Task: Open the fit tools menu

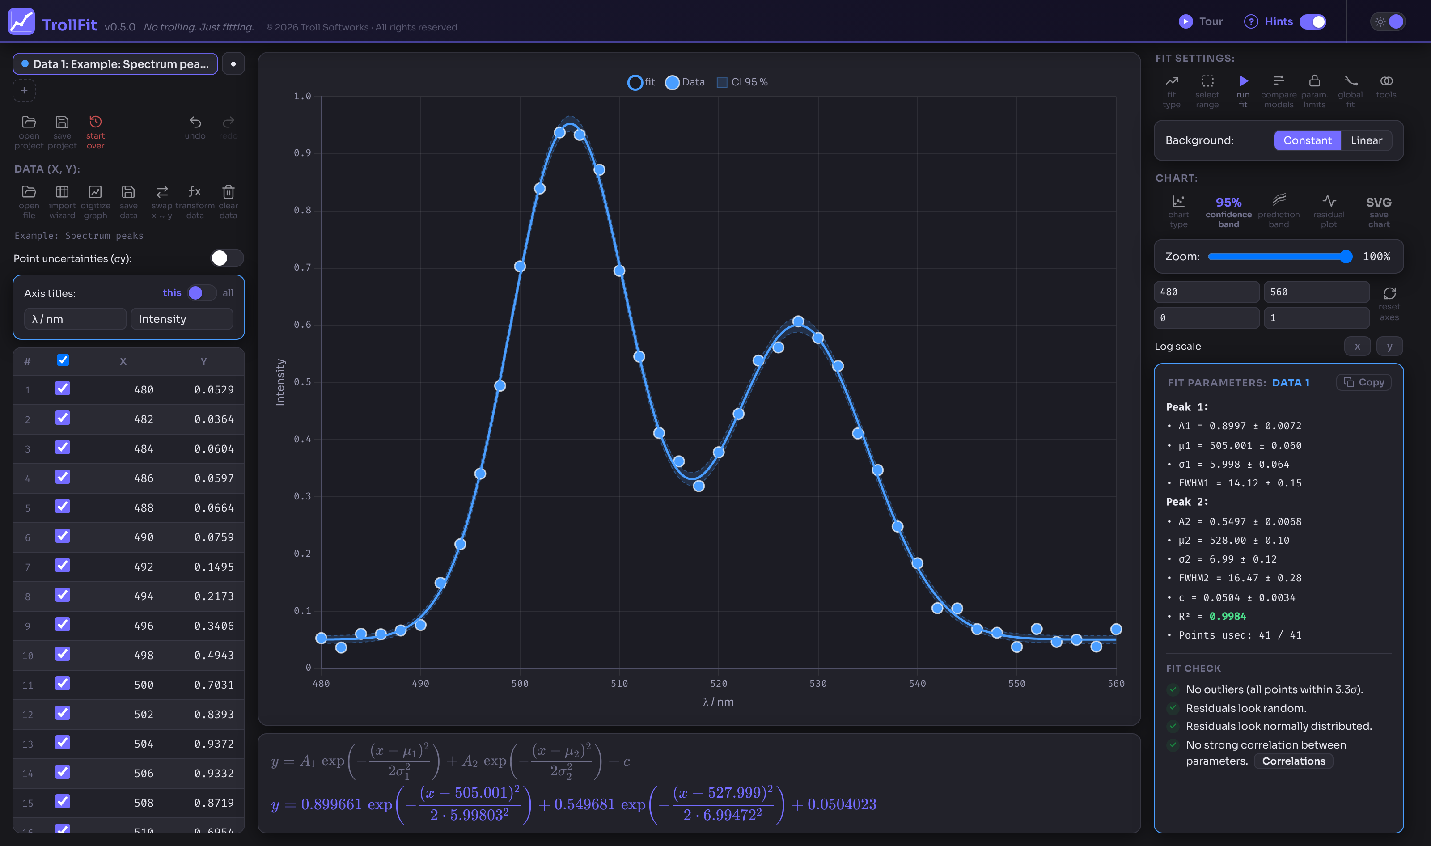Action: coord(1386,81)
